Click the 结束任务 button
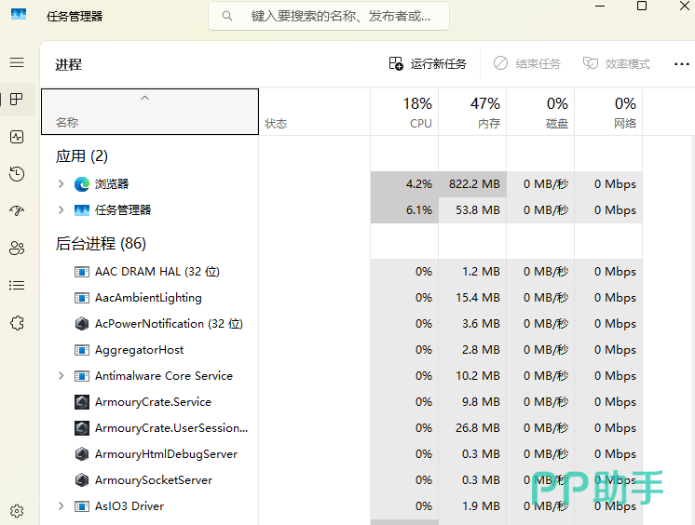 pos(527,63)
